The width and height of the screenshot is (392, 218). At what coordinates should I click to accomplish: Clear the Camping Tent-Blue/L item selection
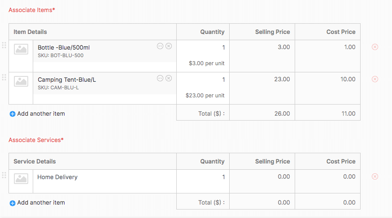pos(169,78)
